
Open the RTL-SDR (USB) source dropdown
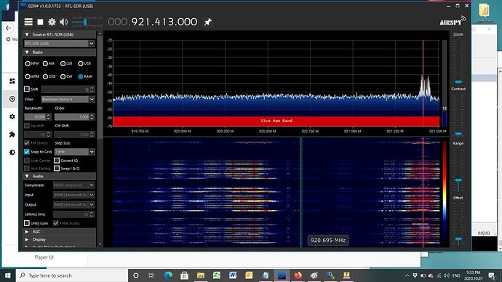60,44
